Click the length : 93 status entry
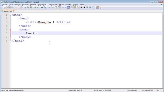 click(72, 90)
